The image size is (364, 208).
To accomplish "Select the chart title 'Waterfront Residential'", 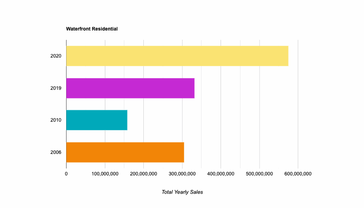I will [92, 29].
